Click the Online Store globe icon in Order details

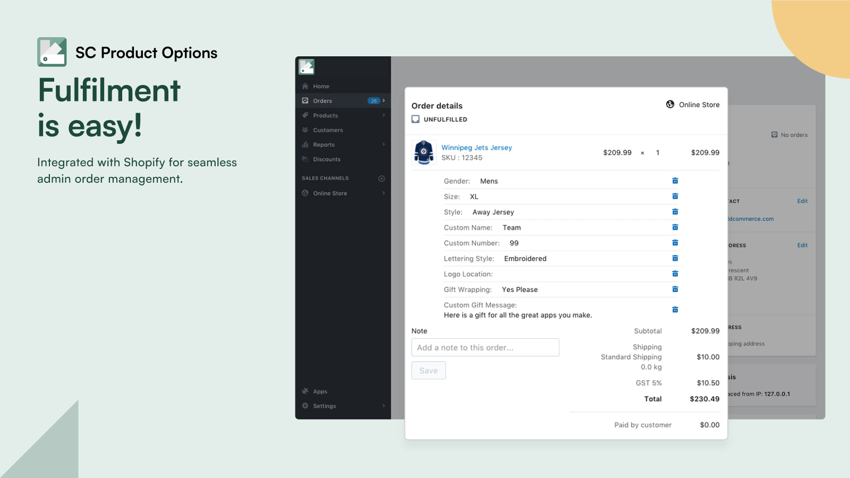pos(669,104)
